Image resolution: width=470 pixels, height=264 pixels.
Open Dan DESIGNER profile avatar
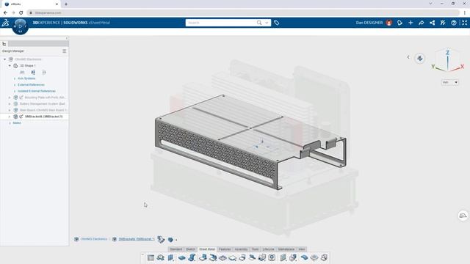[388, 23]
